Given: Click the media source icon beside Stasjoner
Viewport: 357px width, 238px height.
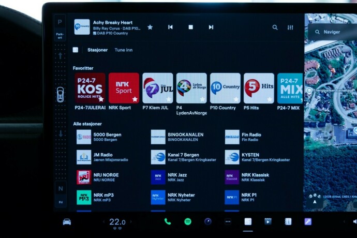Looking at the screenshot, I should [x=76, y=50].
